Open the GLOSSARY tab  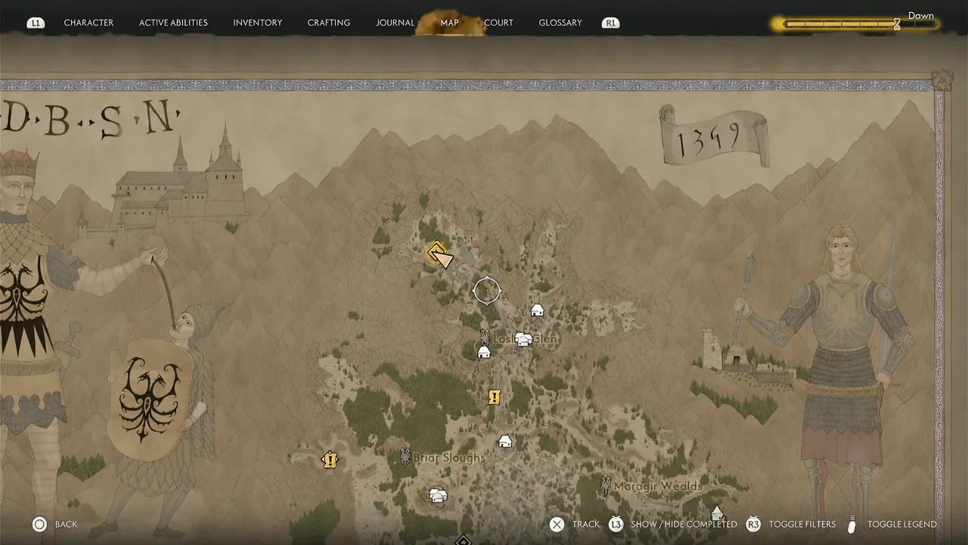pos(560,23)
